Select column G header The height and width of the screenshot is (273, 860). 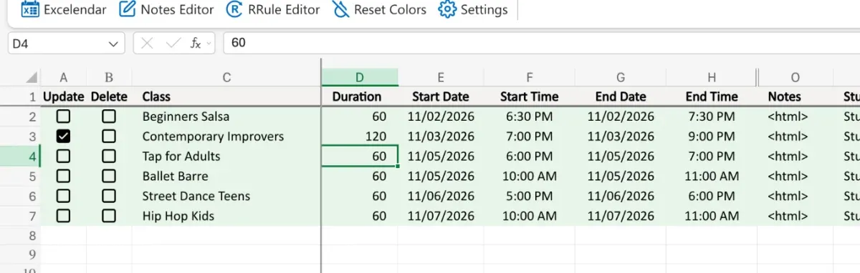tap(621, 77)
